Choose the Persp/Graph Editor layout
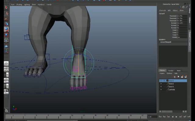This screenshot has width=195, height=121. [6, 80]
